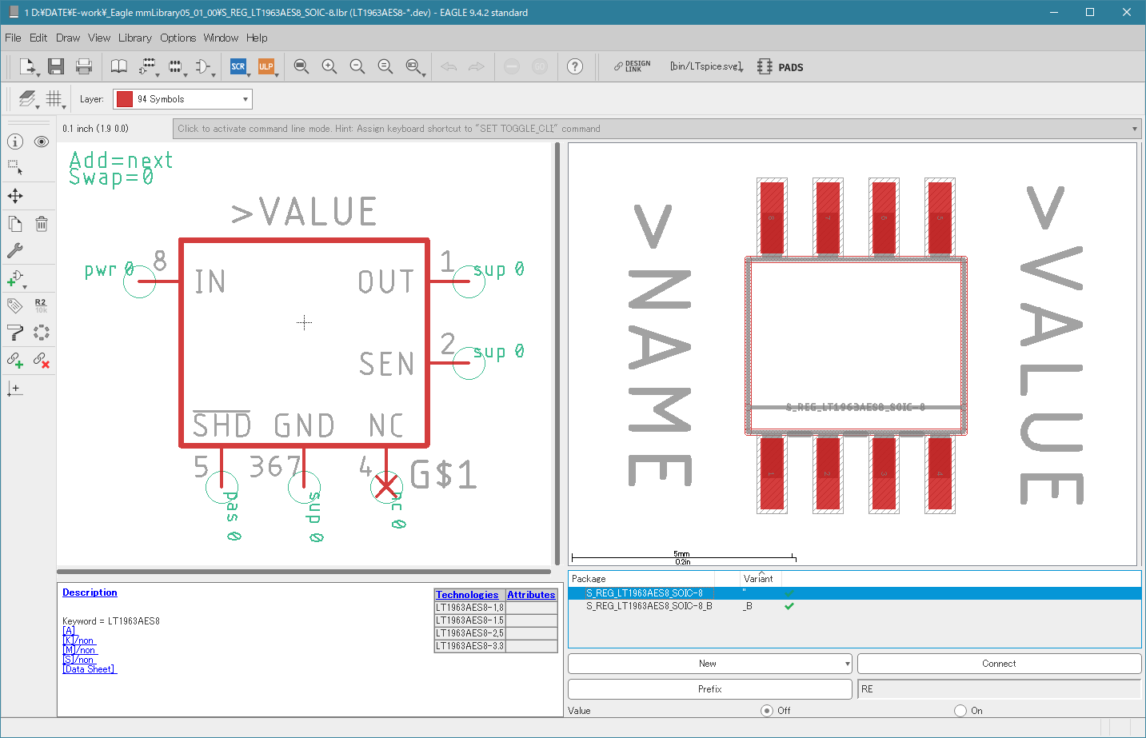
Task: Click the Info tool icon
Action: (15, 142)
